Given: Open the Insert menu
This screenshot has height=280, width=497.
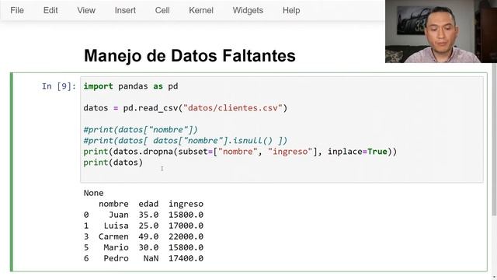Looking at the screenshot, I should (125, 10).
